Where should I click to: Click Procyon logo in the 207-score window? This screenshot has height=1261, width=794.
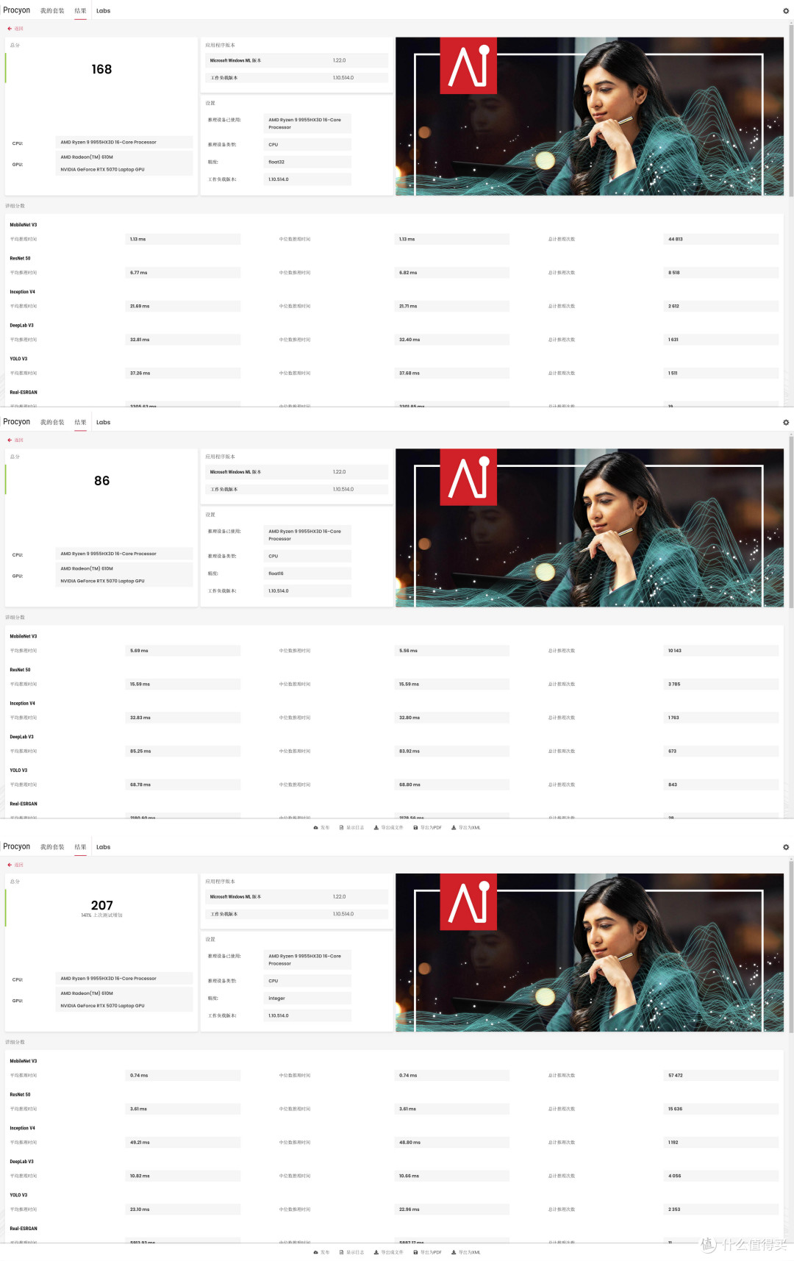tap(16, 846)
